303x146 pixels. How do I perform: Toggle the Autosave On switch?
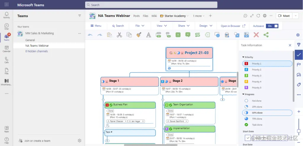[x=272, y=26]
